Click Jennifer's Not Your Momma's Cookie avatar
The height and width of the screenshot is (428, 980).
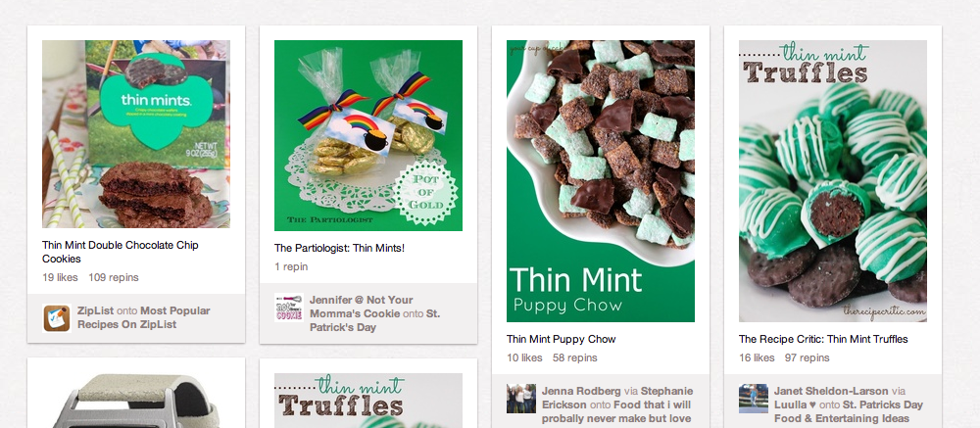click(289, 308)
